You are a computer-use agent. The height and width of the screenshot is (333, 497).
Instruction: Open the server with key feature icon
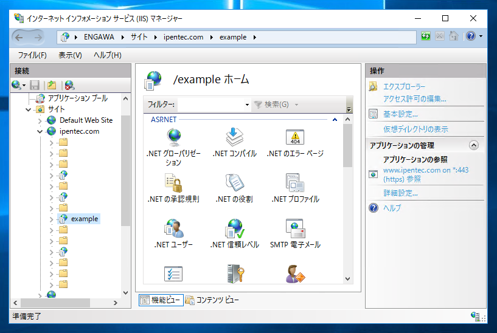235,274
